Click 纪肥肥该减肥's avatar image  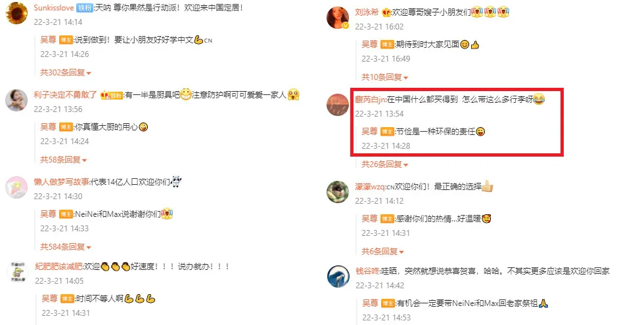point(18,272)
